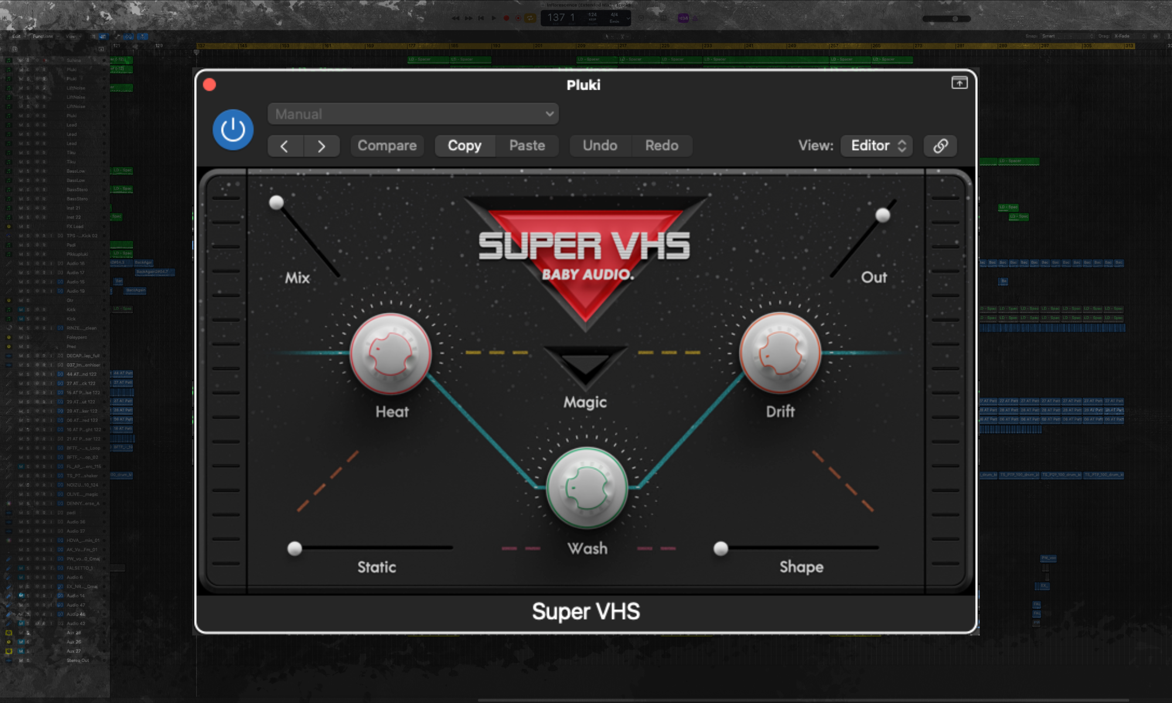Click the Paste button

(x=527, y=146)
